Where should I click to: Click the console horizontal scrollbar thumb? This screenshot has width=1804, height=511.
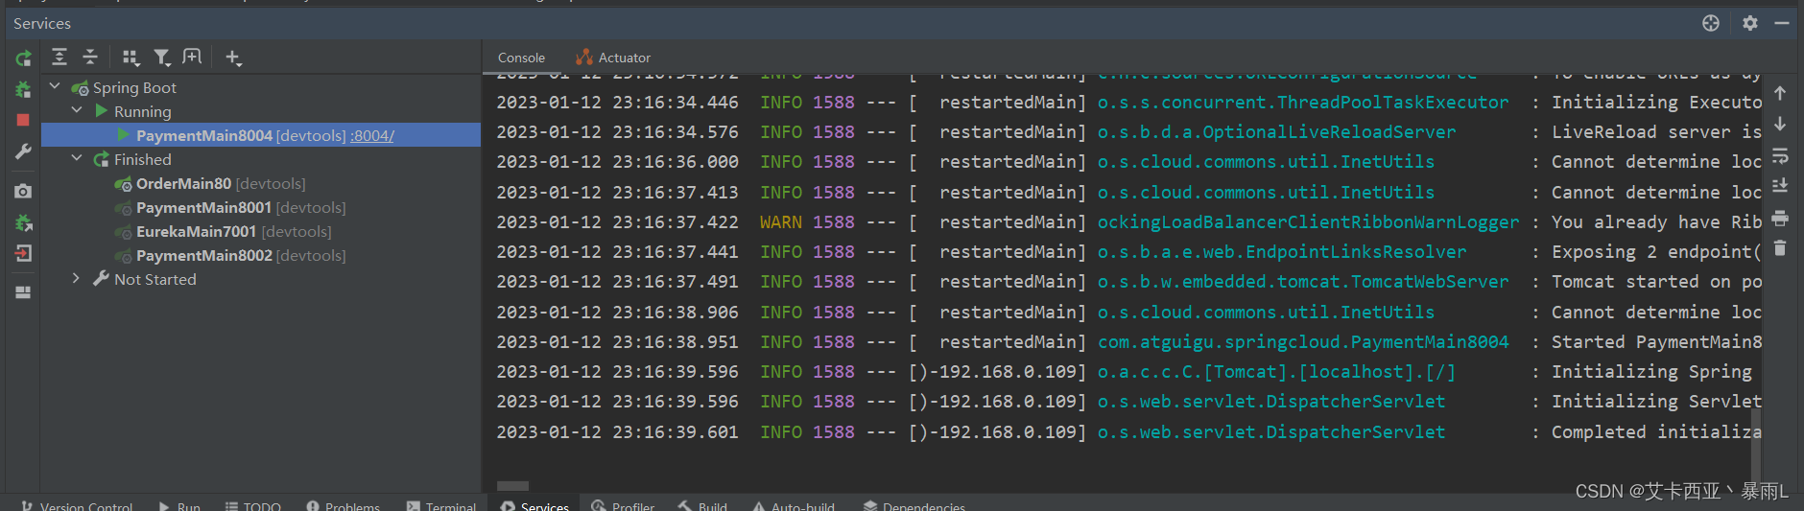pos(512,486)
